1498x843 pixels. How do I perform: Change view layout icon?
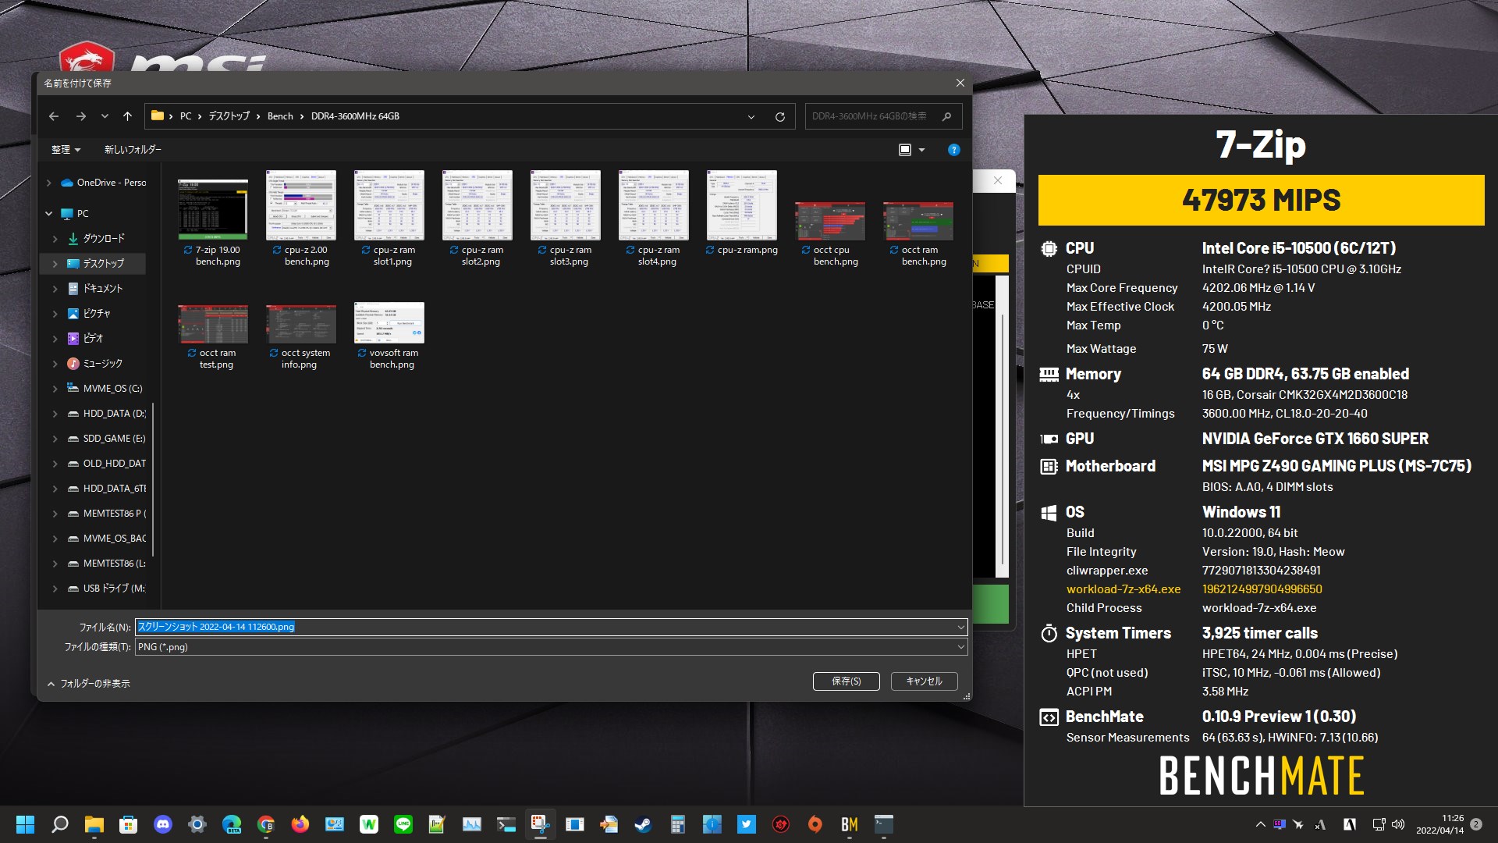pyautogui.click(x=905, y=150)
